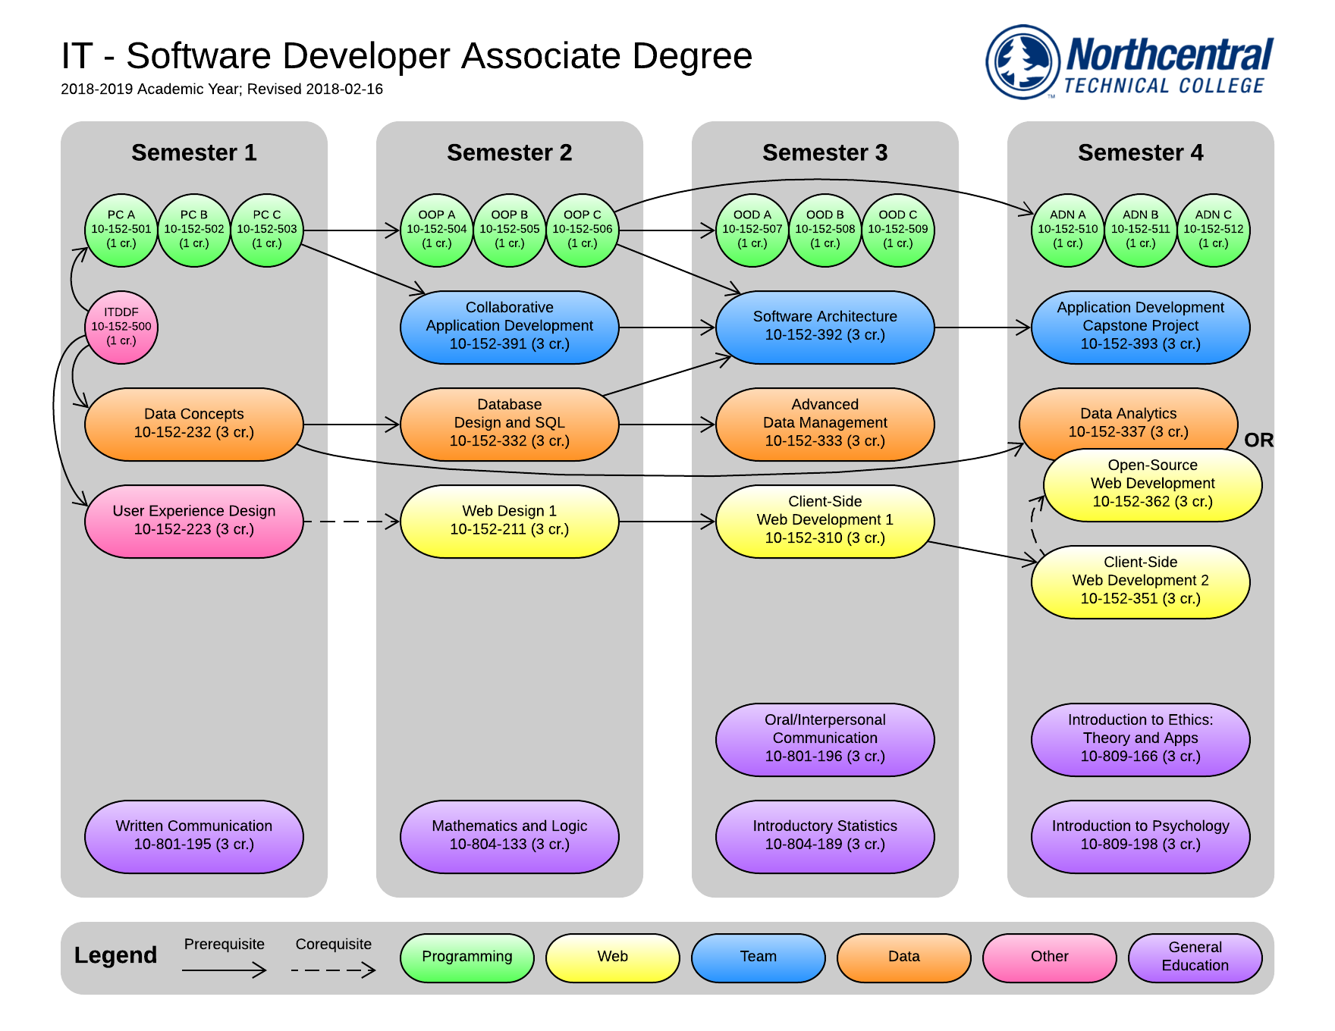Click the Prerequisite arrow in legend
This screenshot has width=1335, height=1031.
(225, 970)
